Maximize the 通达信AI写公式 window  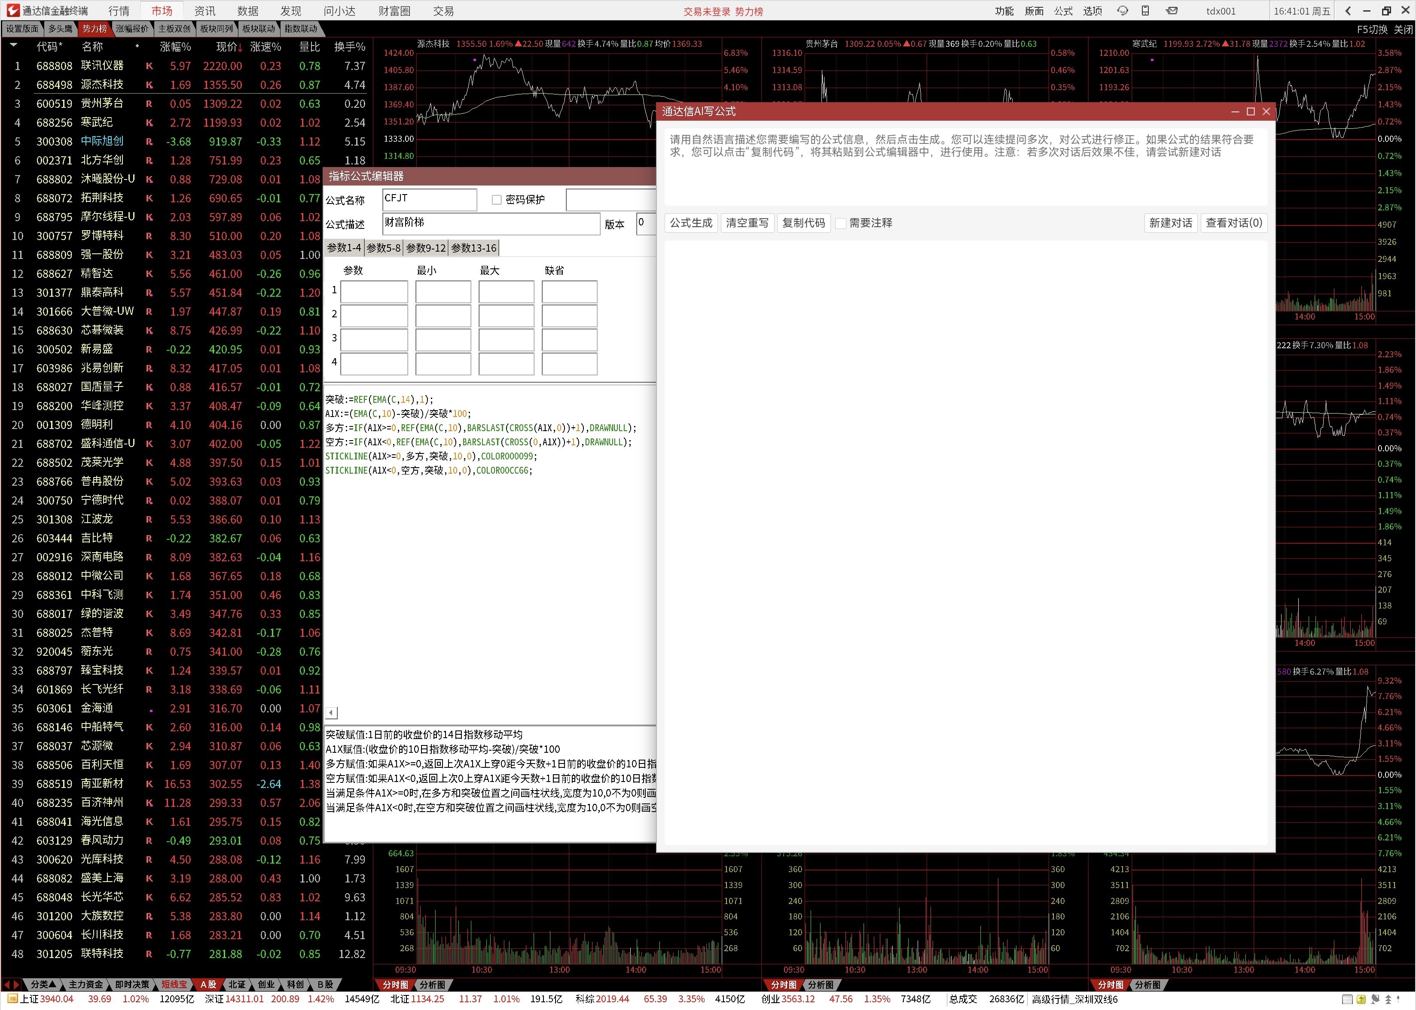(x=1251, y=111)
